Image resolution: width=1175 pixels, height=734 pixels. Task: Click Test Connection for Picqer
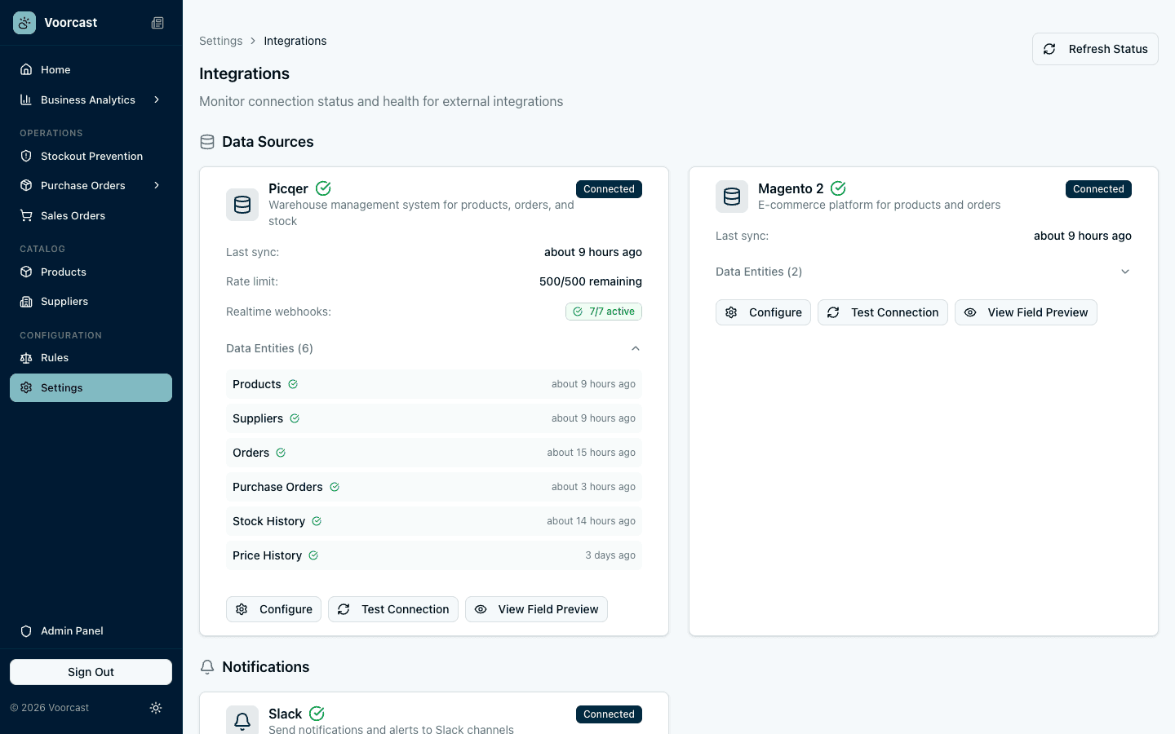tap(393, 609)
